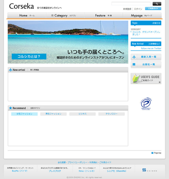Image resolution: width=169 pixels, height=179 pixels.
Task: Click the magnifier search button
Action: 157,4
